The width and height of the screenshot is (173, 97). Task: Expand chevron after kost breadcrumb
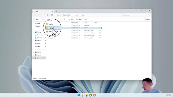86,15
